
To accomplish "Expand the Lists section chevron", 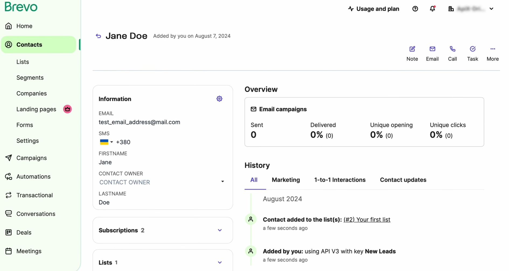I will [x=220, y=262].
